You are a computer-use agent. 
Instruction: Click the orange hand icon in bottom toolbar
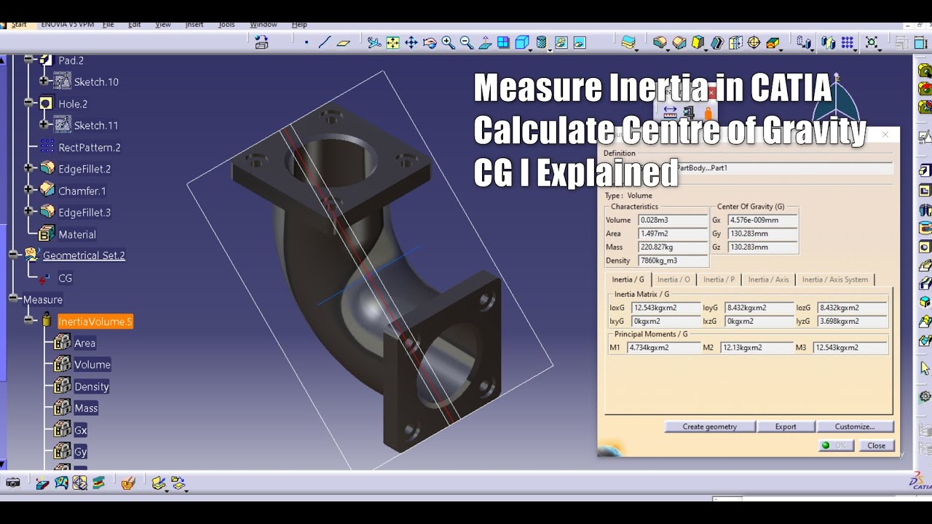point(128,483)
